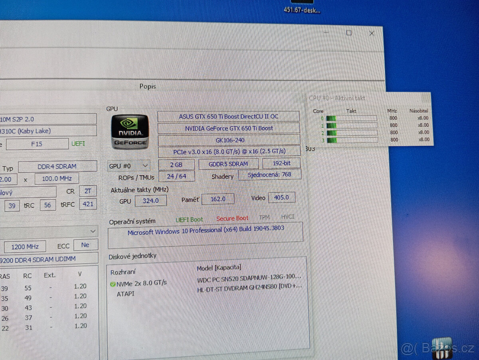Viewport: 479px width, 360px height.
Task: Click RC value 49 in timings table
Action: coord(28,298)
